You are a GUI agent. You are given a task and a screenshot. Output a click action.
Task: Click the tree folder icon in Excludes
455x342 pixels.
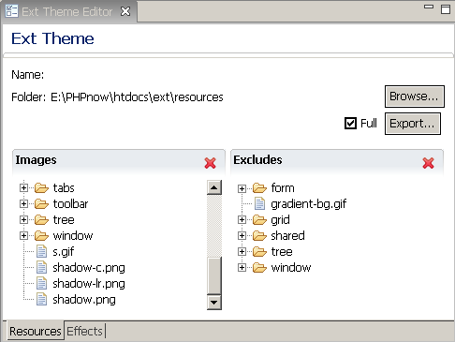point(259,252)
